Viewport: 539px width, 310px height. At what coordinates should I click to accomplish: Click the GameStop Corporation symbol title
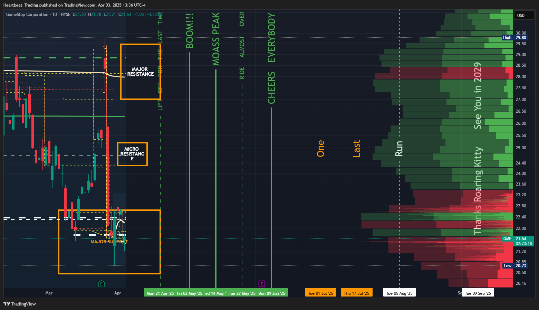coord(27,15)
